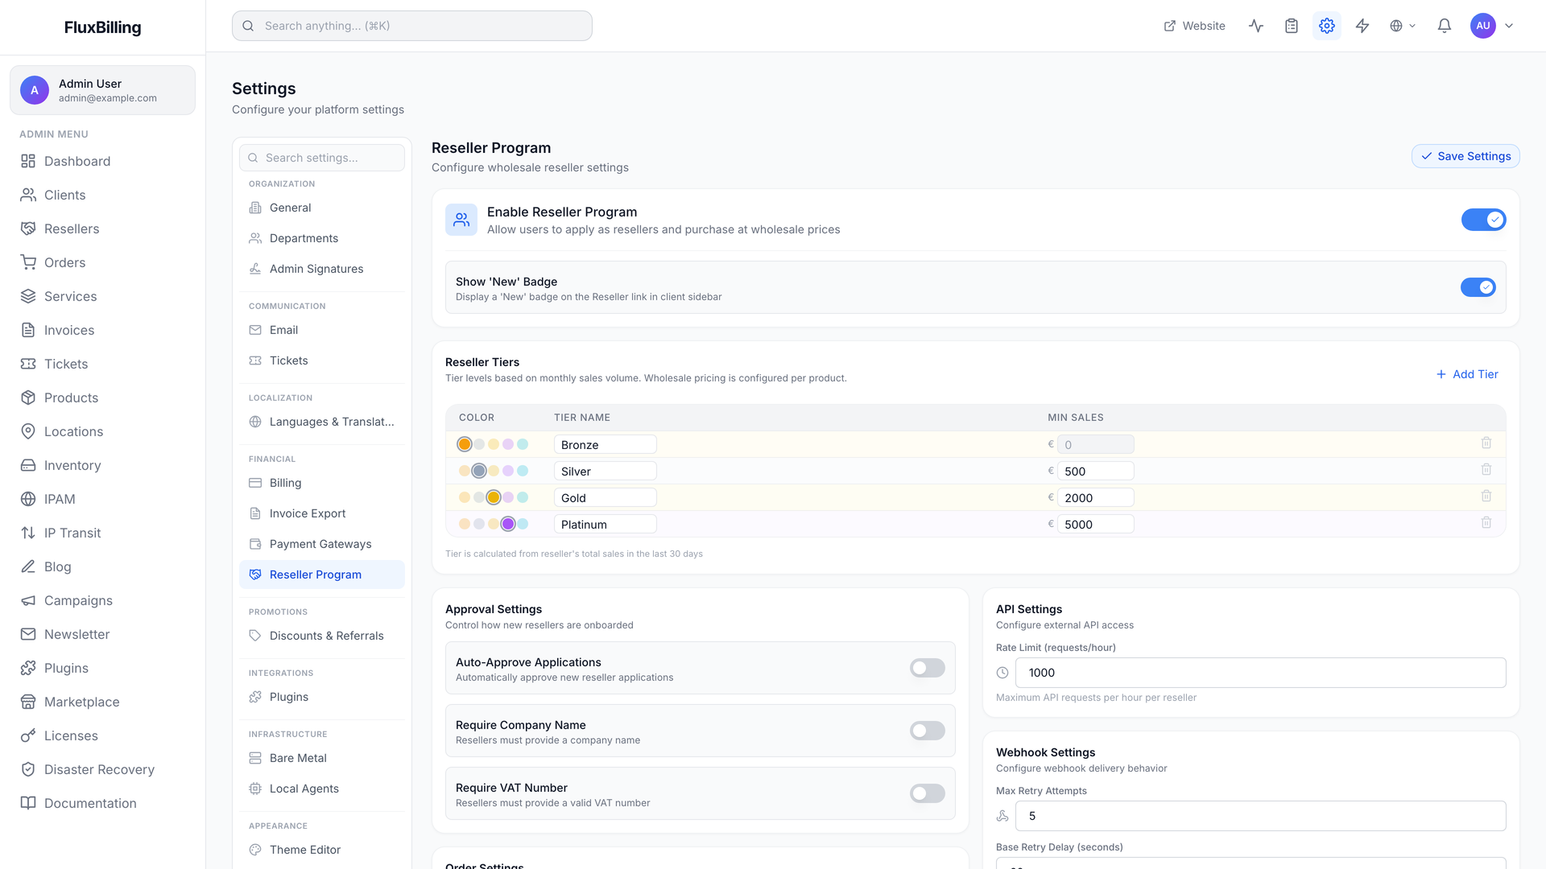
Task: Delete the Silver tier with trash icon
Action: click(1486, 470)
